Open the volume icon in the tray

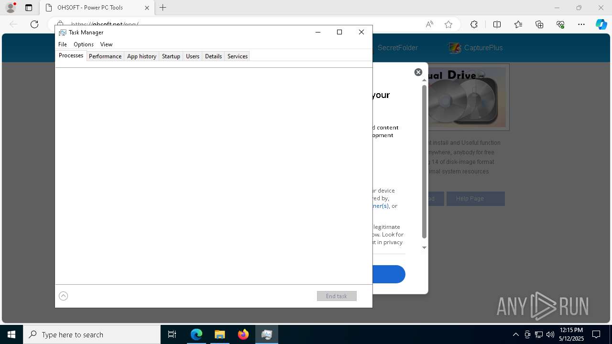click(x=550, y=334)
